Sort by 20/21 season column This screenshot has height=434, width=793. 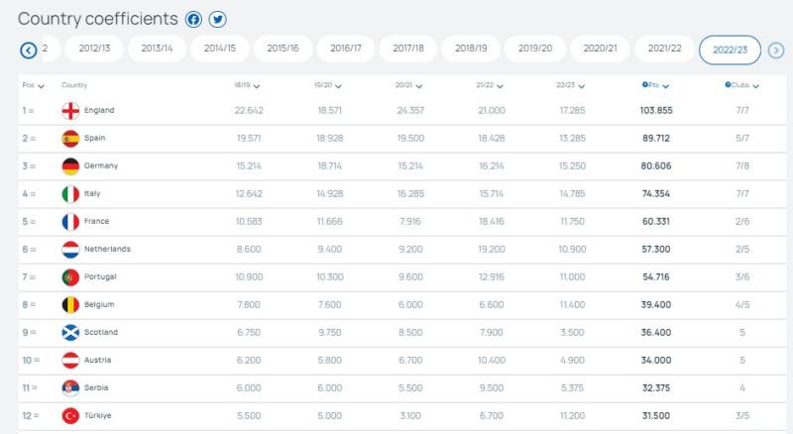pyautogui.click(x=409, y=86)
